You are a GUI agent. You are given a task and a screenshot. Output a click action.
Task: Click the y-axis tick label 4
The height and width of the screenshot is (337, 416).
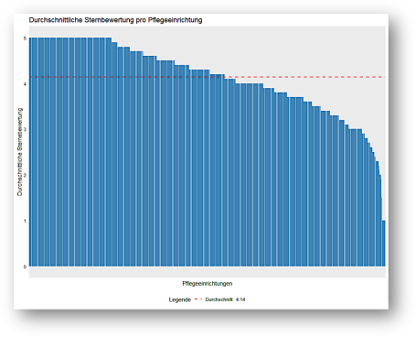click(25, 84)
